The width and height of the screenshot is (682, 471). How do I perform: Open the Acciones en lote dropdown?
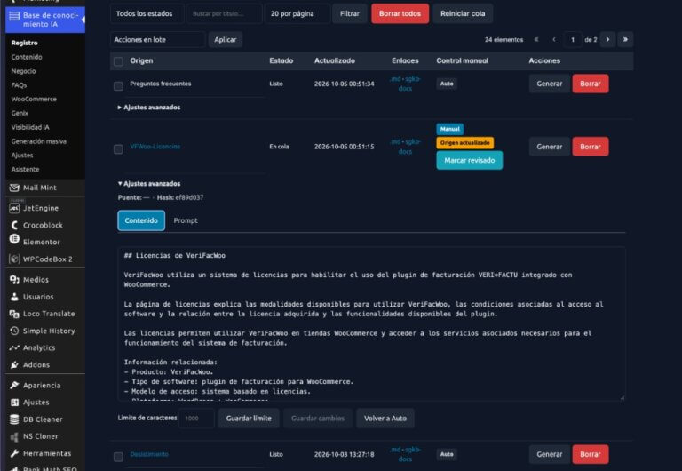[157, 40]
